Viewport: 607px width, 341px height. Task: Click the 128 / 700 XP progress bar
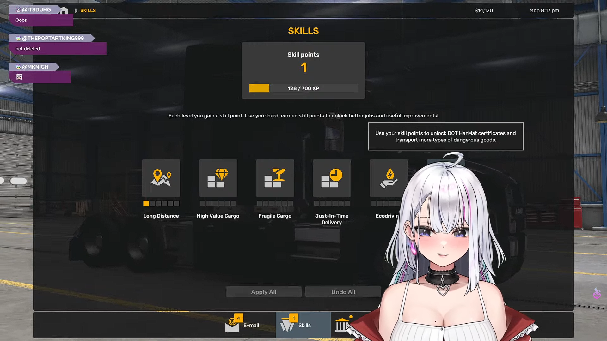(303, 88)
